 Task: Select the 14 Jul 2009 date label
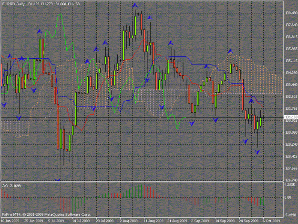click(x=81, y=221)
